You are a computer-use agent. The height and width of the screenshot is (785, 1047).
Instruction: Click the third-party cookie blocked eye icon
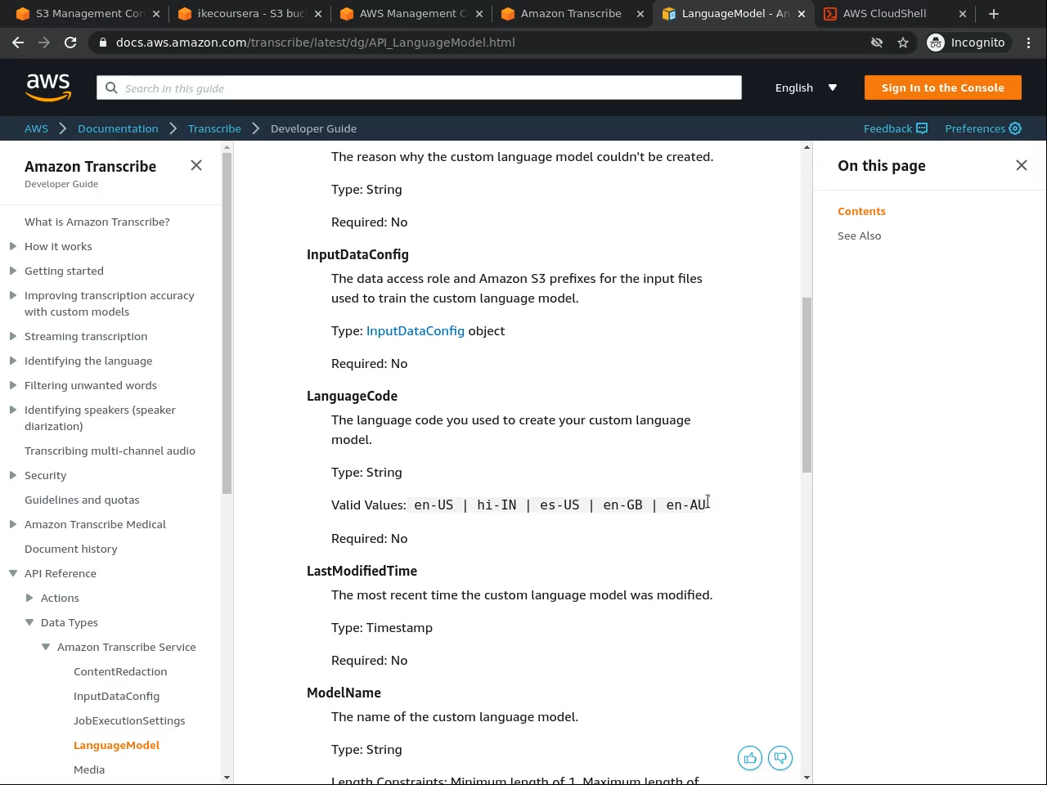coord(877,43)
